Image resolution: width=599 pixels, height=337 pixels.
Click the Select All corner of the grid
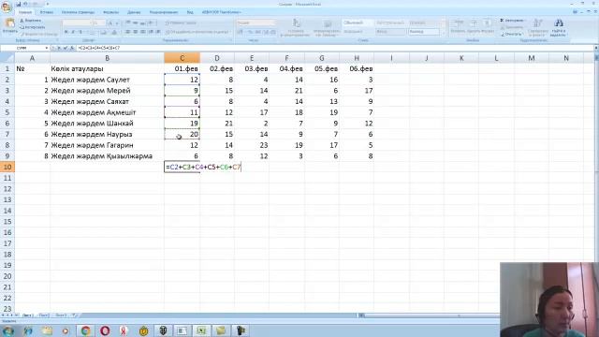tap(7, 58)
